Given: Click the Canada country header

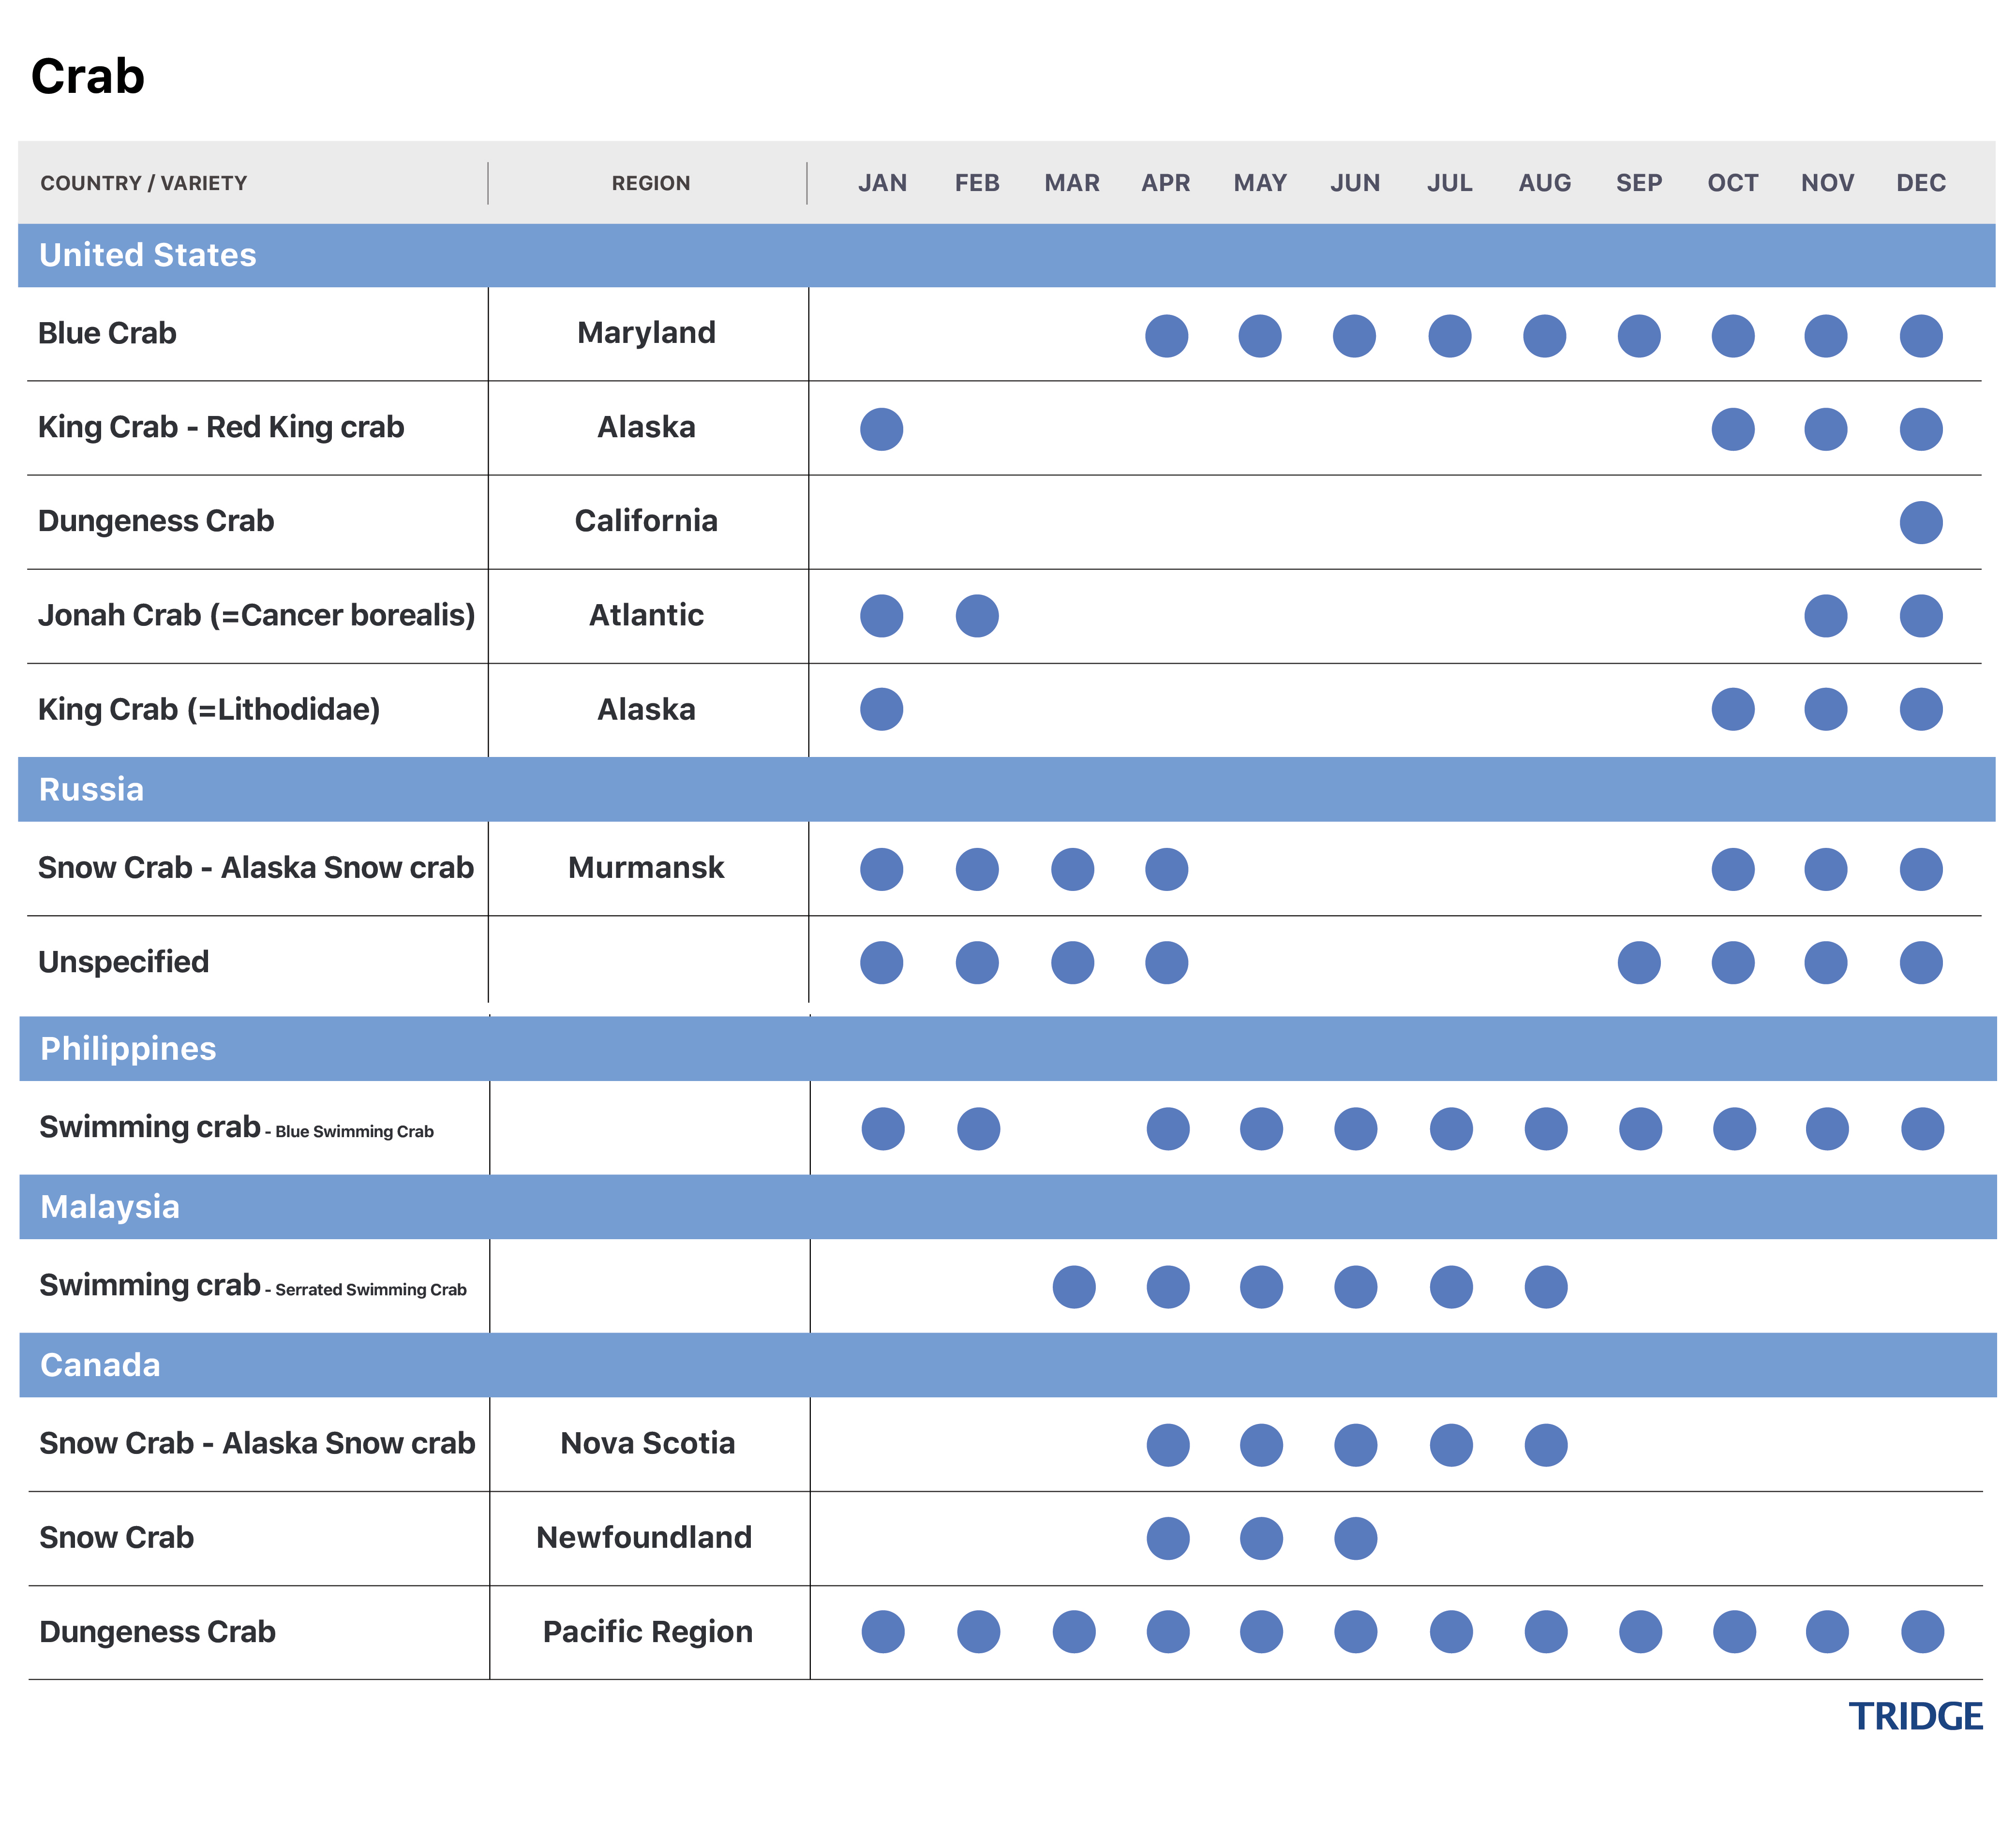Looking at the screenshot, I should 100,1365.
